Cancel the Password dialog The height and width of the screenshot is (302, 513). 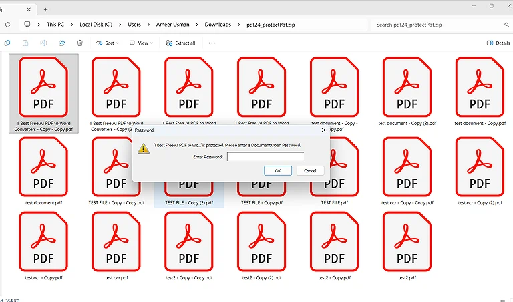310,170
